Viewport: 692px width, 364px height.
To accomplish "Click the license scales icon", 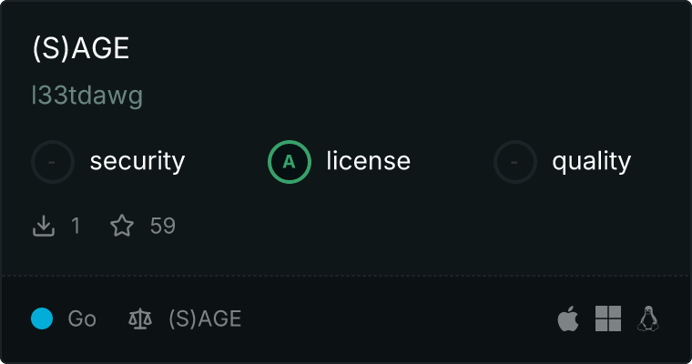I will 140,318.
